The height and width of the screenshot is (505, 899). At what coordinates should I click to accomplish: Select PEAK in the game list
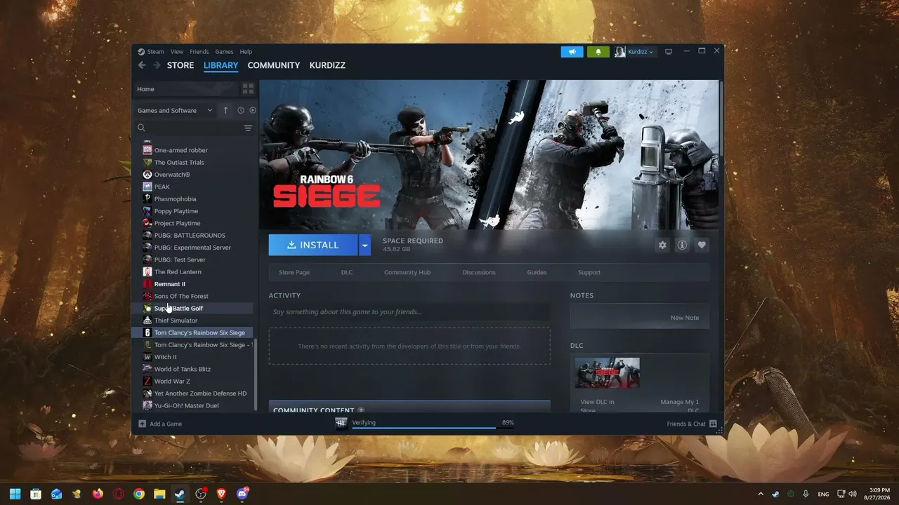tap(162, 187)
